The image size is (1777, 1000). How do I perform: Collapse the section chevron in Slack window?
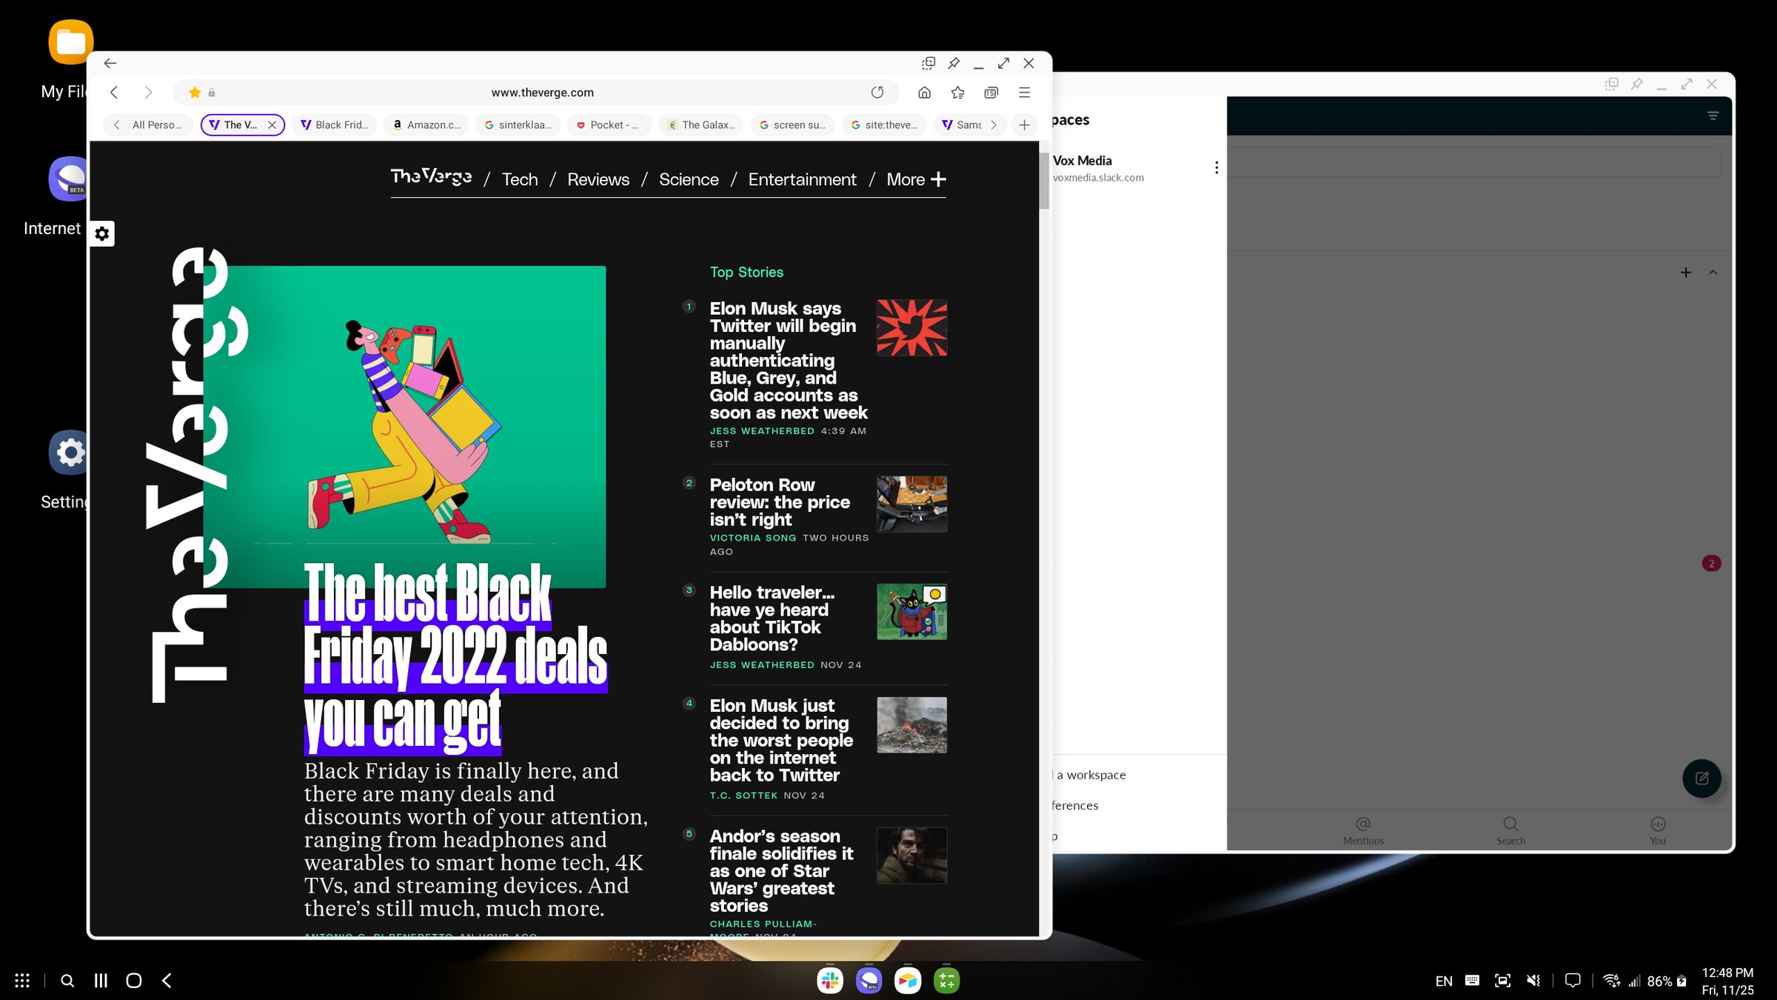coord(1713,273)
